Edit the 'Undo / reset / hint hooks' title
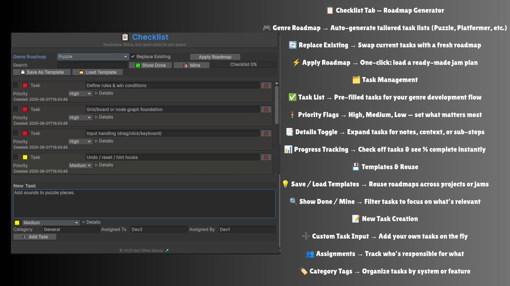510x286 pixels. pos(172,157)
